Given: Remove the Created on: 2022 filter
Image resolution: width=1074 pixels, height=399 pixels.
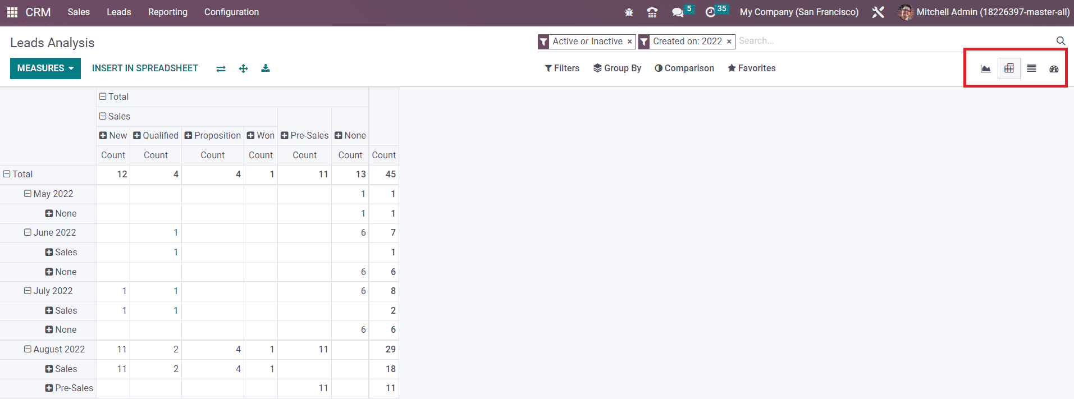Looking at the screenshot, I should tap(729, 42).
